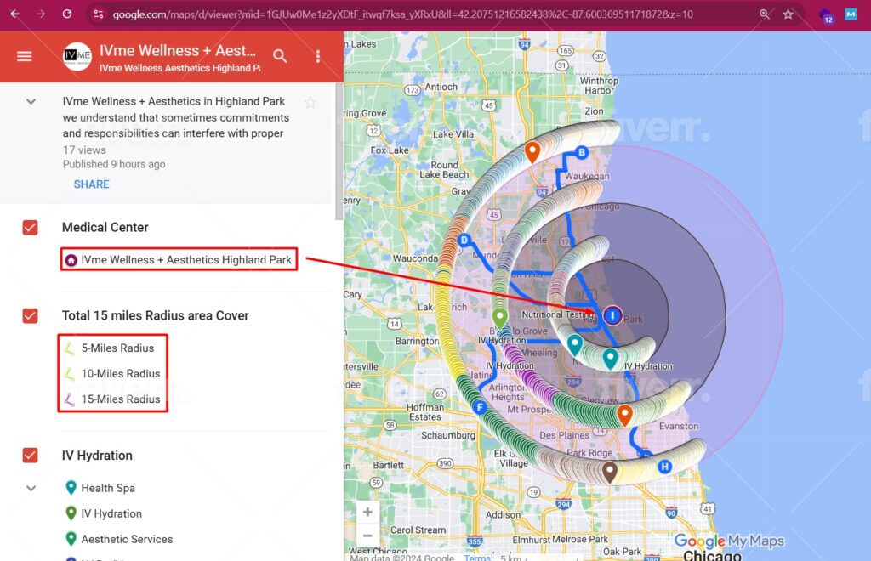
Task: Toggle Total 15 miles Radius area checkbox
Action: (x=31, y=315)
